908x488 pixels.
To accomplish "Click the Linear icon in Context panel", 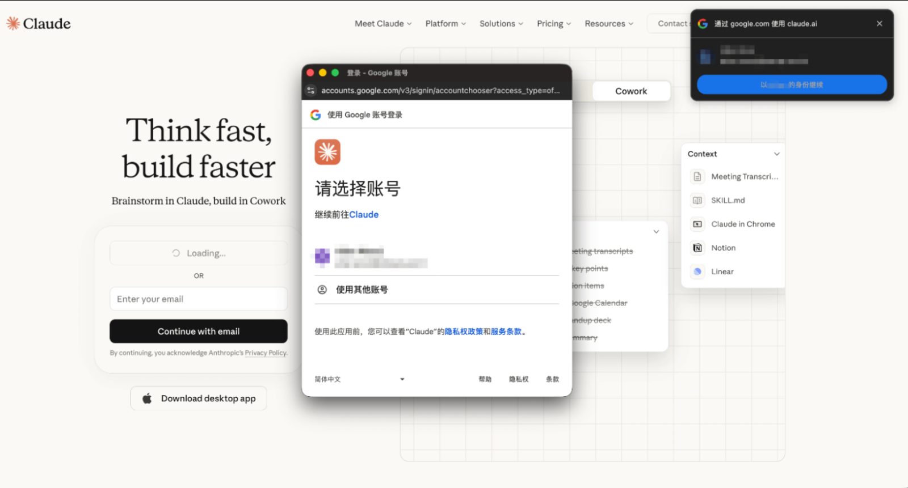I will click(x=697, y=272).
